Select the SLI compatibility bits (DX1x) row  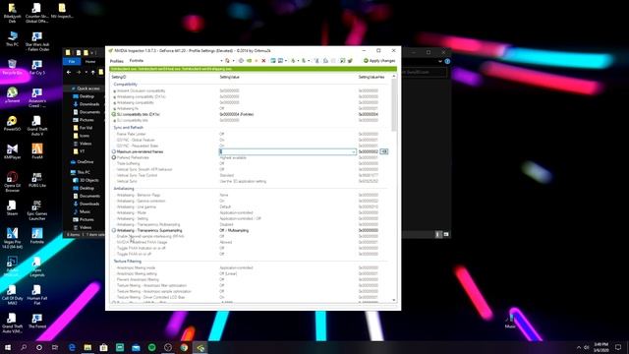(x=249, y=114)
